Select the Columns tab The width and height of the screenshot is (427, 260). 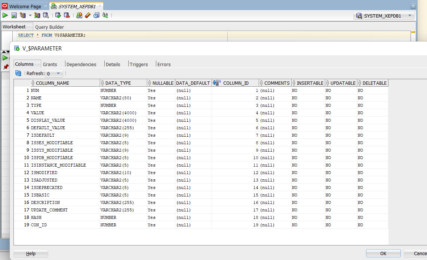24,64
